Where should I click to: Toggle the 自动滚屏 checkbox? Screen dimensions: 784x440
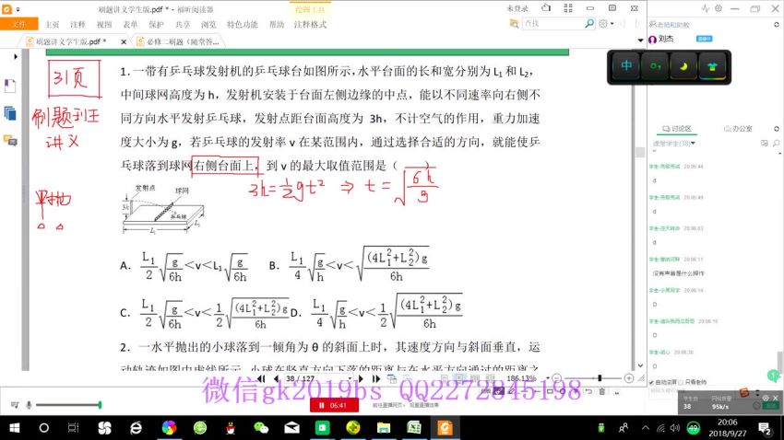coord(651,382)
